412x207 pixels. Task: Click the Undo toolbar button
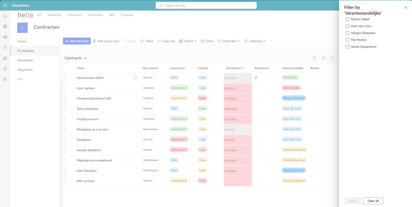point(130,41)
